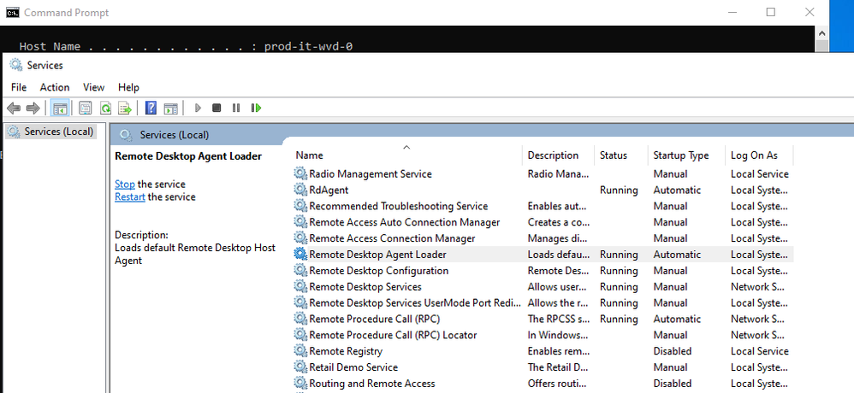
Task: Select Remote Procedure Call (RPC) Locator
Action: pos(543,335)
